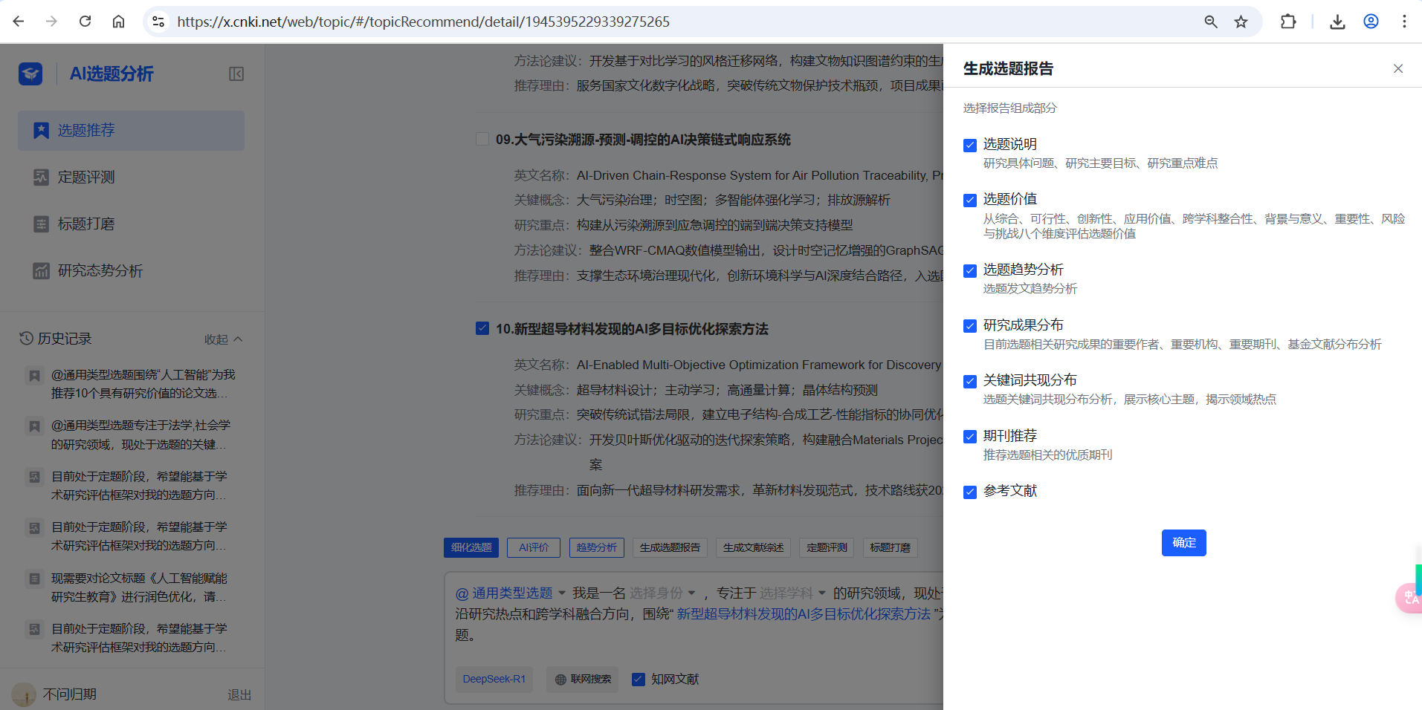
Task: Confirm report with 确定 button
Action: [1183, 543]
